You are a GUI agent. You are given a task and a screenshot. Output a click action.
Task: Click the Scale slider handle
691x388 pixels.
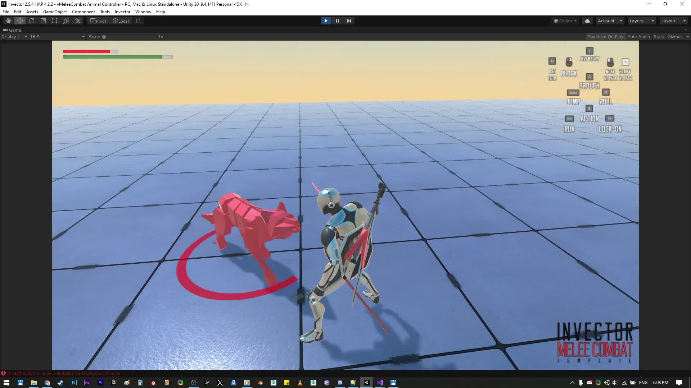click(104, 37)
